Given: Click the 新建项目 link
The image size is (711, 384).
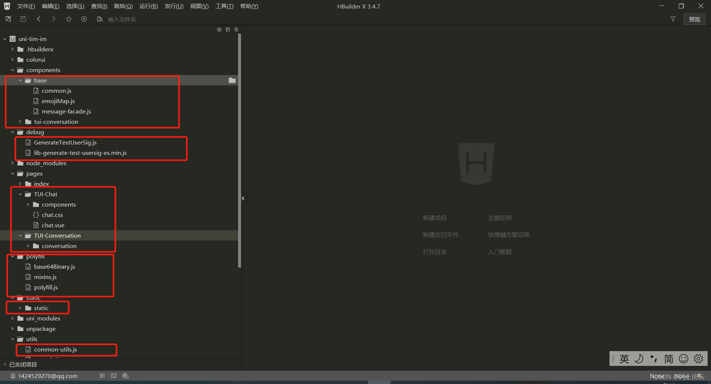Looking at the screenshot, I should pyautogui.click(x=435, y=218).
